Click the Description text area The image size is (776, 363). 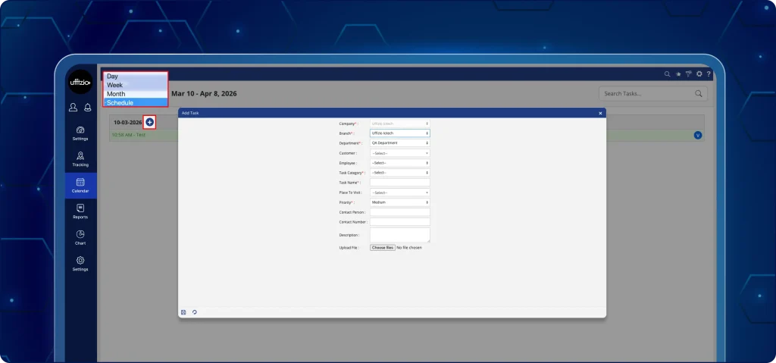[400, 235]
